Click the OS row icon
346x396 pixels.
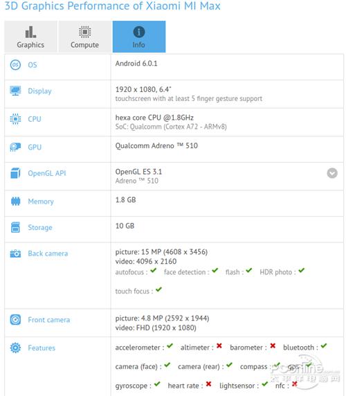(15, 65)
